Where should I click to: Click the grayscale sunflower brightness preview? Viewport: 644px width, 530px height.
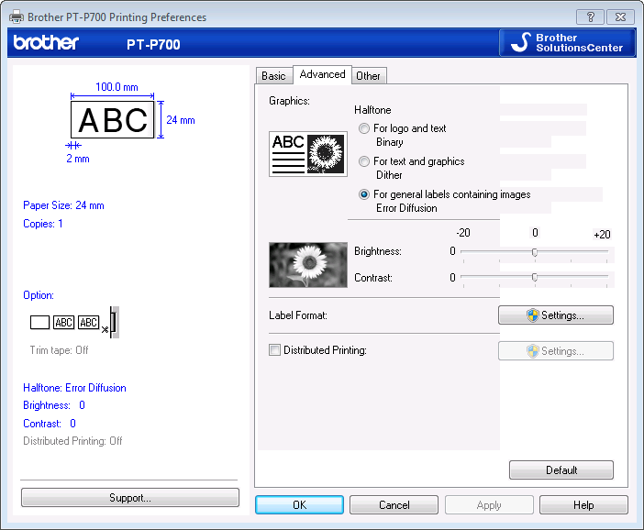[308, 265]
